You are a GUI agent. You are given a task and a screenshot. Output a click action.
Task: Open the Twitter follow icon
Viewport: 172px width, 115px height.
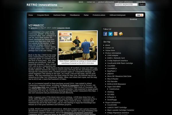(x=110, y=34)
